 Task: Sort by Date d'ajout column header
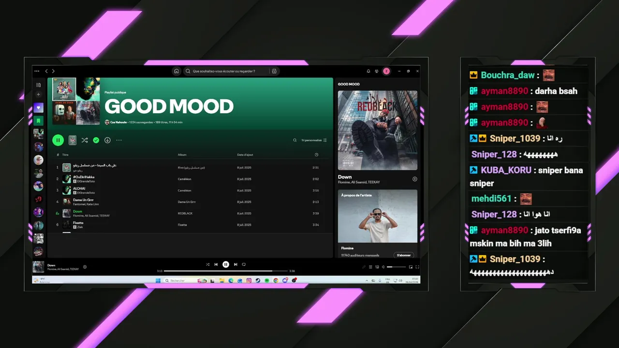click(245, 155)
